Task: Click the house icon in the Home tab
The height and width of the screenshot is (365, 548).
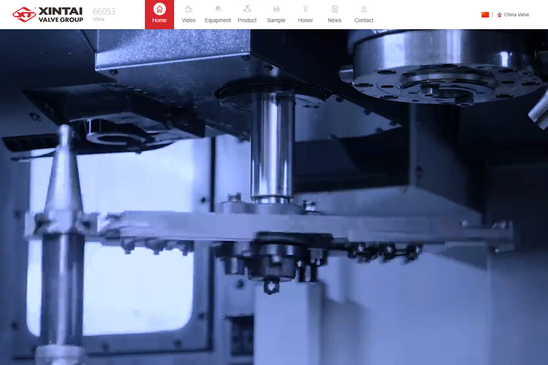Action: point(159,9)
